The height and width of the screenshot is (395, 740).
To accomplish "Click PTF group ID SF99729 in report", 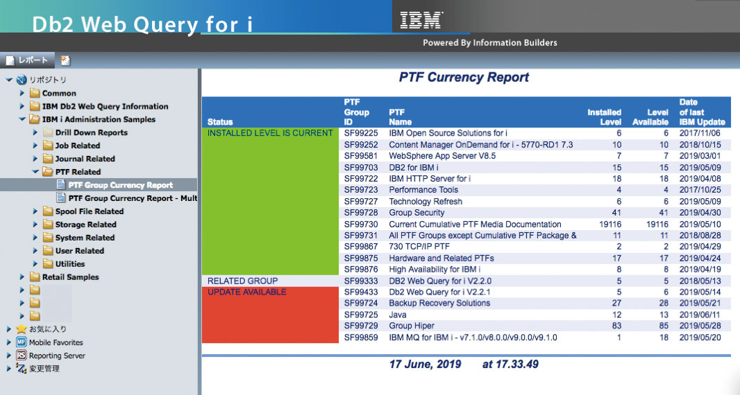I will click(x=361, y=326).
